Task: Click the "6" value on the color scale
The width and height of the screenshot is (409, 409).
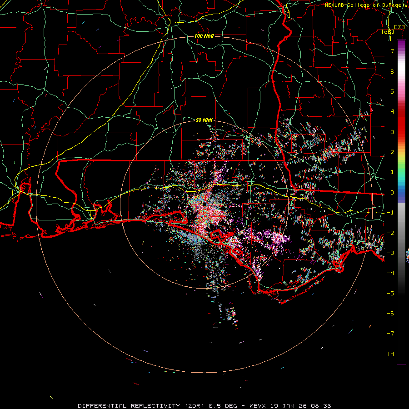Action: (x=392, y=71)
